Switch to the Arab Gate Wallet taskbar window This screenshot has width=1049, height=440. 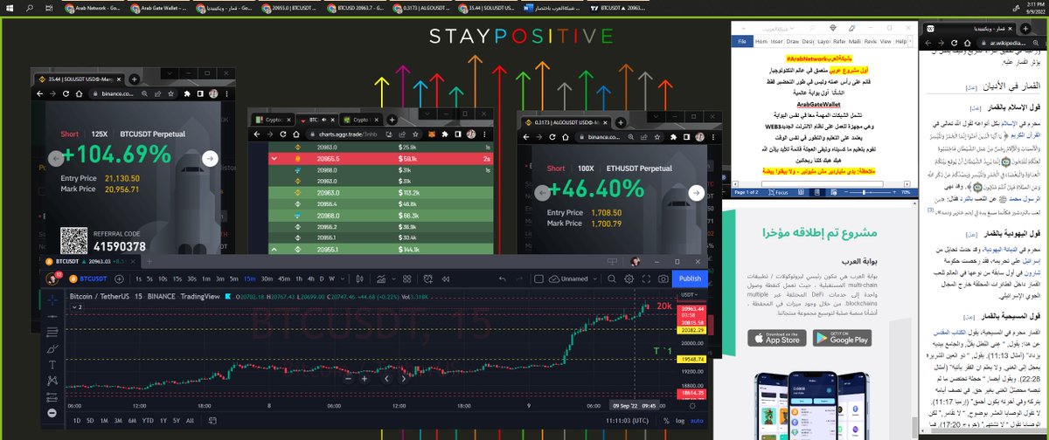click(159, 9)
